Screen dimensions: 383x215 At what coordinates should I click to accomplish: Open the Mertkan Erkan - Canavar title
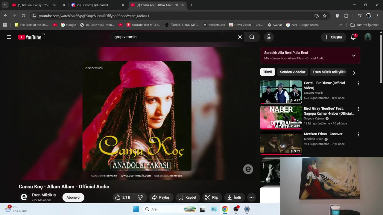click(x=323, y=134)
